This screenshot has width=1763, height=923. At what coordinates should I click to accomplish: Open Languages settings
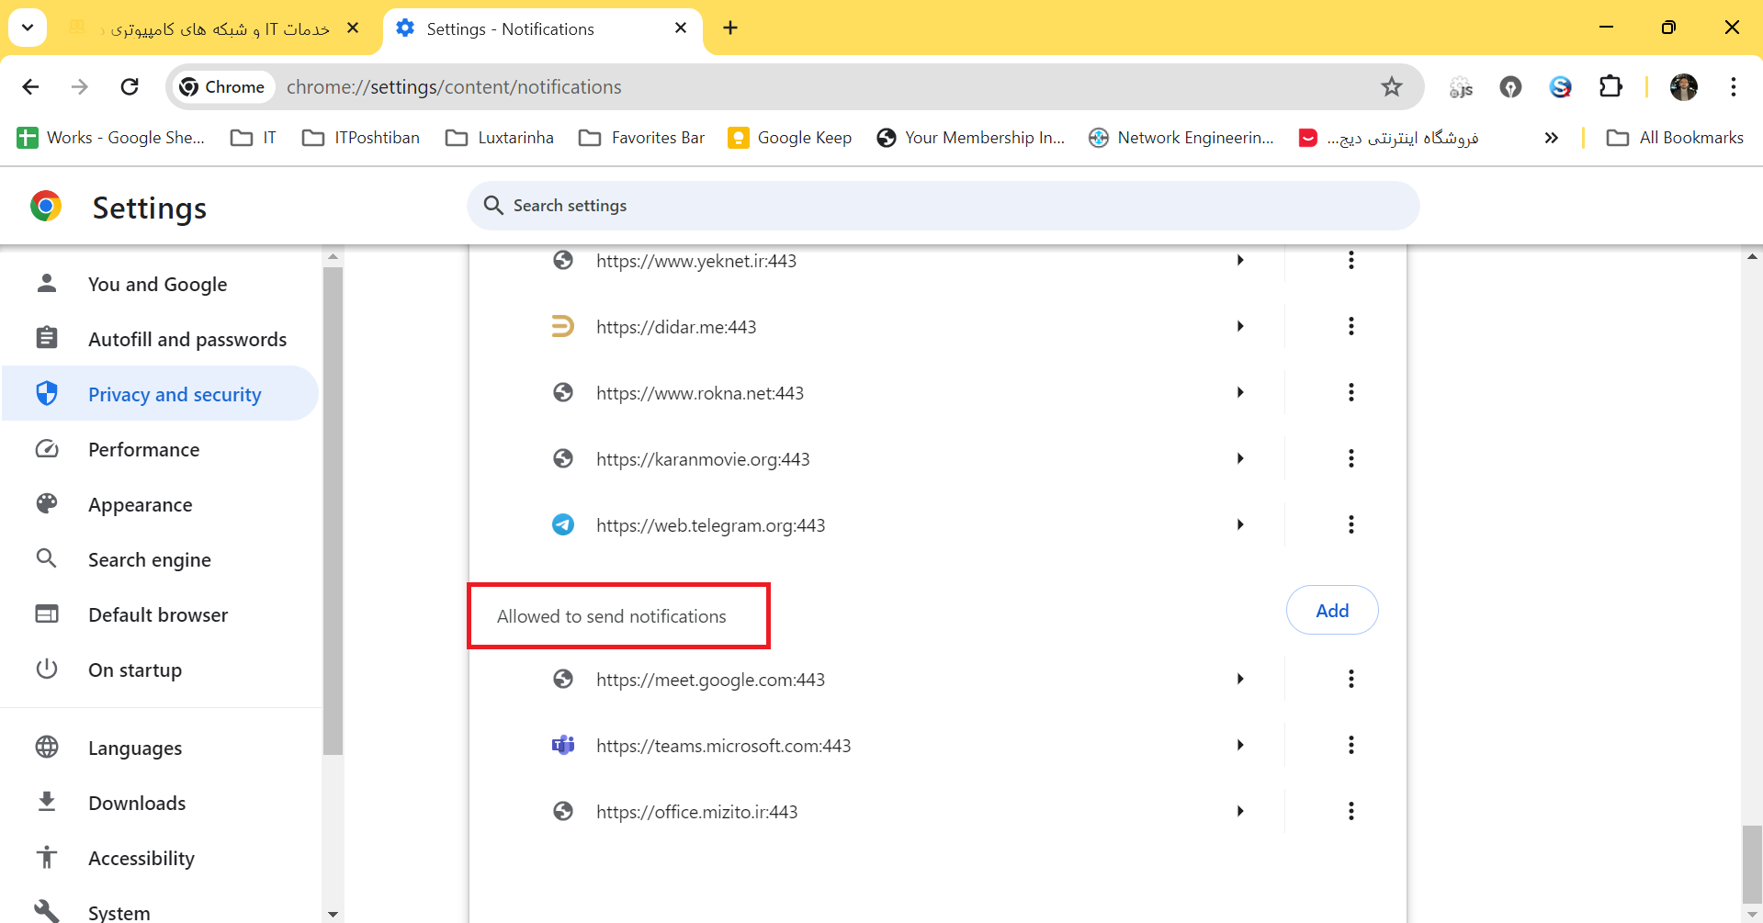pyautogui.click(x=160, y=748)
